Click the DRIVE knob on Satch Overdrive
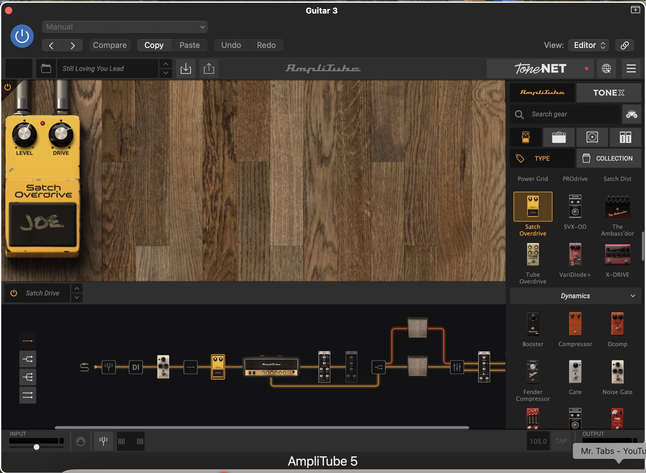The height and width of the screenshot is (473, 646). pyautogui.click(x=61, y=135)
